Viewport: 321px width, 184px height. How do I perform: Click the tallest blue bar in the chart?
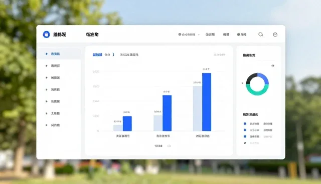tap(207, 102)
